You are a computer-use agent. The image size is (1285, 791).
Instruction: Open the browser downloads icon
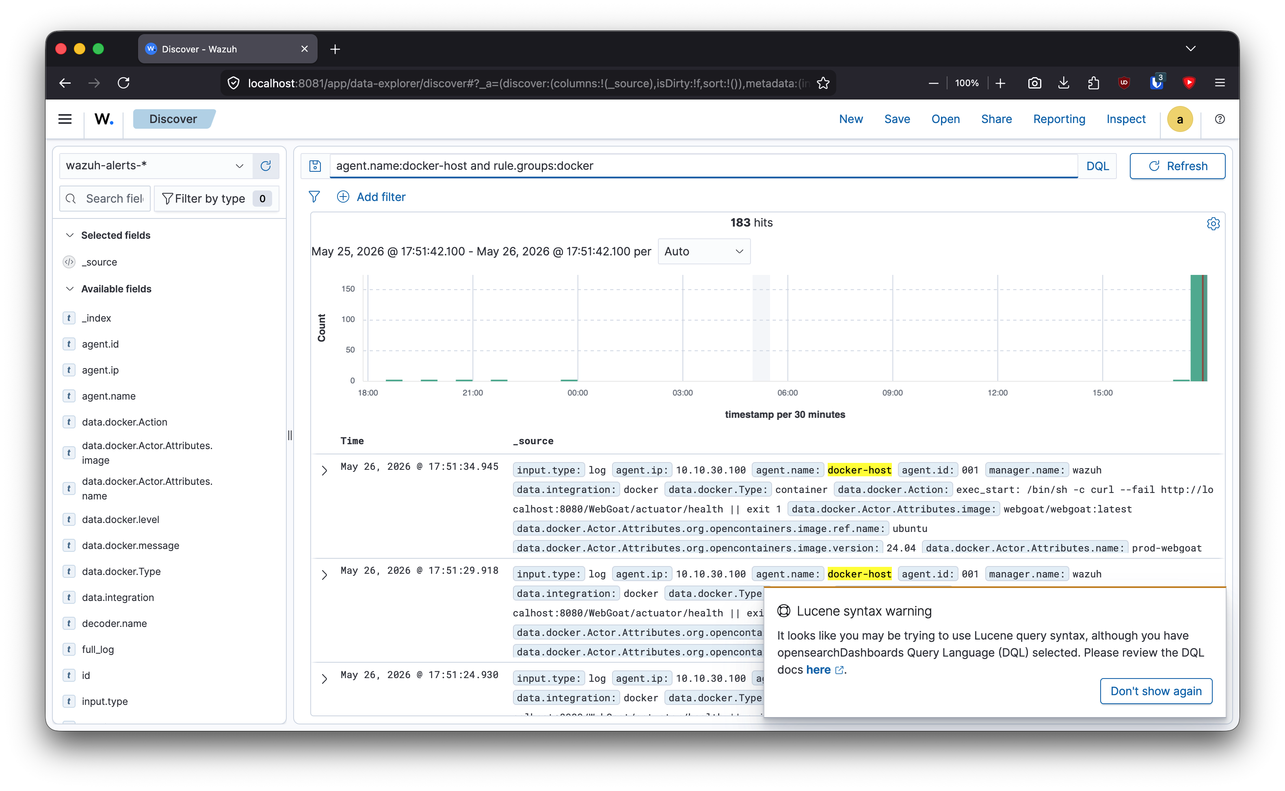pyautogui.click(x=1064, y=83)
